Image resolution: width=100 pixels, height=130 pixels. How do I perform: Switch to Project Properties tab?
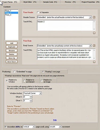(90, 2)
